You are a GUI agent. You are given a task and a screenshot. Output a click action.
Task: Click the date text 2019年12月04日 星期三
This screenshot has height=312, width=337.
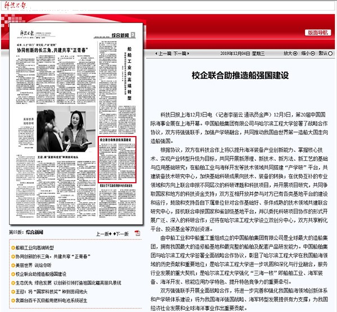[242, 53]
